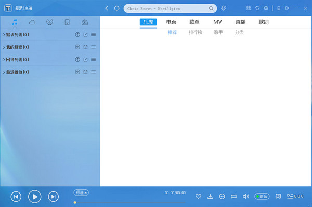Viewport: 312px width, 207px height.
Task: Click the share icon for 最近播放
Action: [86, 72]
